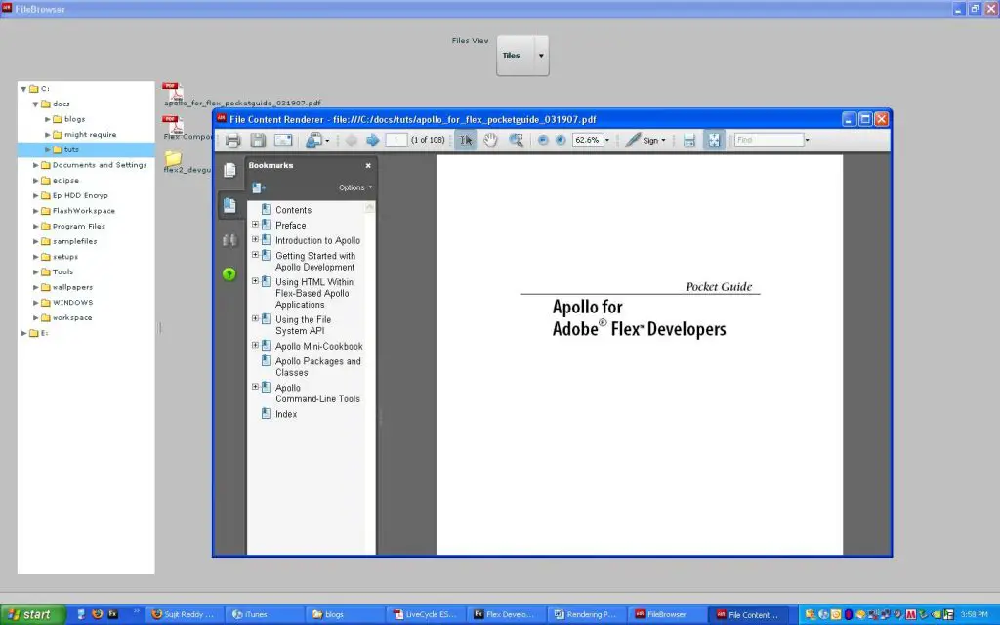Close the Bookmarks panel

pyautogui.click(x=368, y=165)
